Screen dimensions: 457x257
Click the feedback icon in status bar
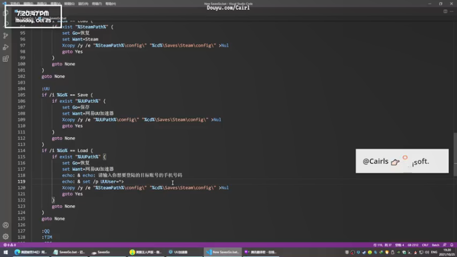coord(445,245)
